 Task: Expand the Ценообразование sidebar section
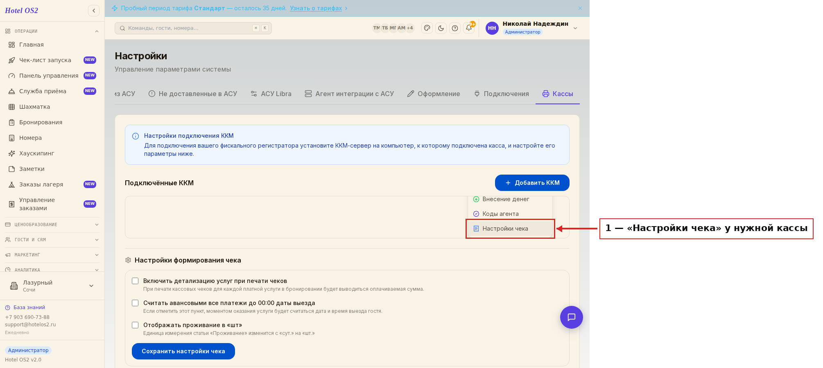52,224
